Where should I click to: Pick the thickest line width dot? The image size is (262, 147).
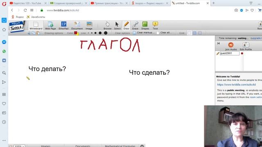pyautogui.click(x=106, y=33)
